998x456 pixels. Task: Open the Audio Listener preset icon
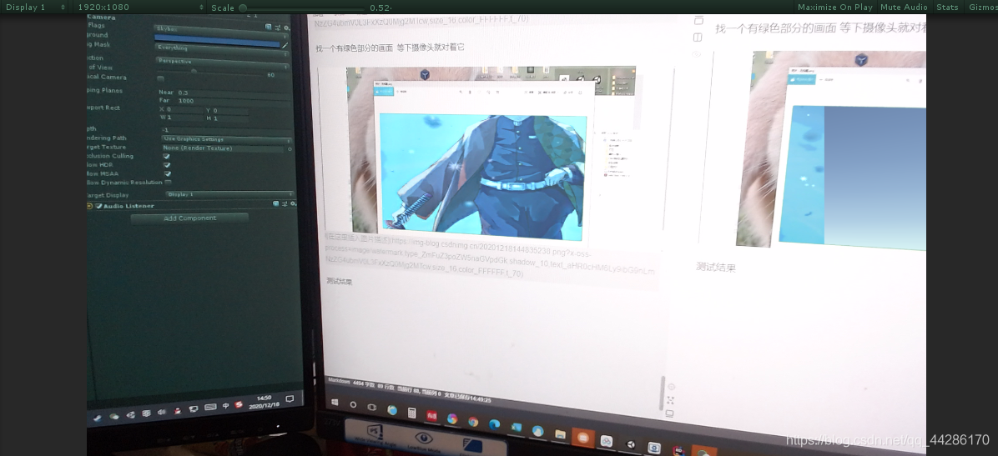[285, 204]
